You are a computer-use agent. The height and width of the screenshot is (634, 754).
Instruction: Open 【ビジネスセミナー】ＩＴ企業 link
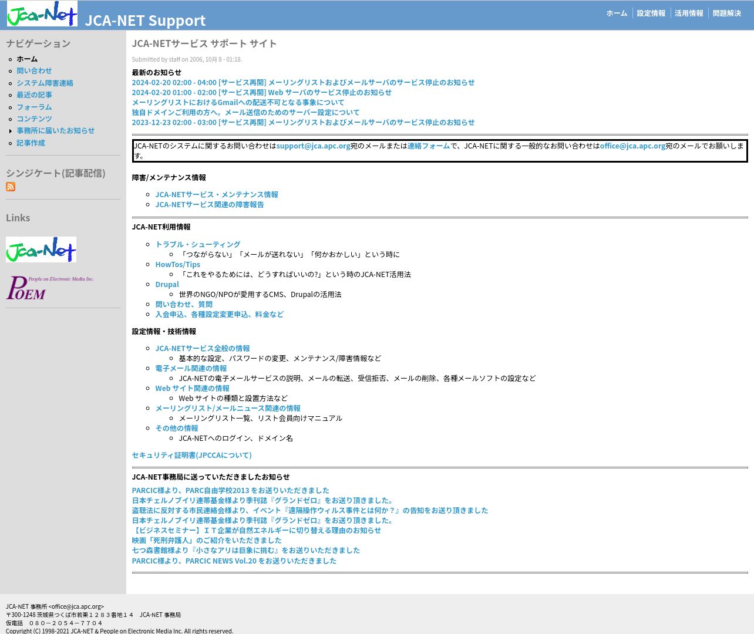pos(256,530)
